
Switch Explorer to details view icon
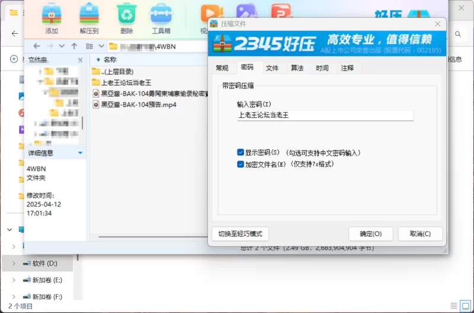pos(454,306)
